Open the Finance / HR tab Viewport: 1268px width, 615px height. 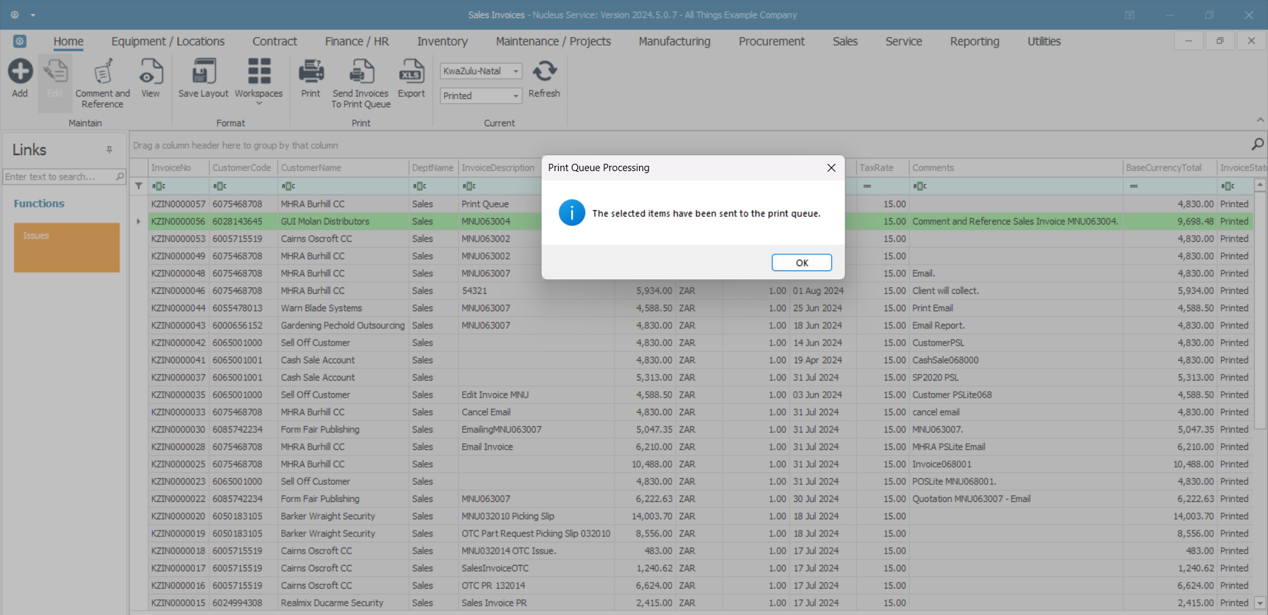click(357, 41)
